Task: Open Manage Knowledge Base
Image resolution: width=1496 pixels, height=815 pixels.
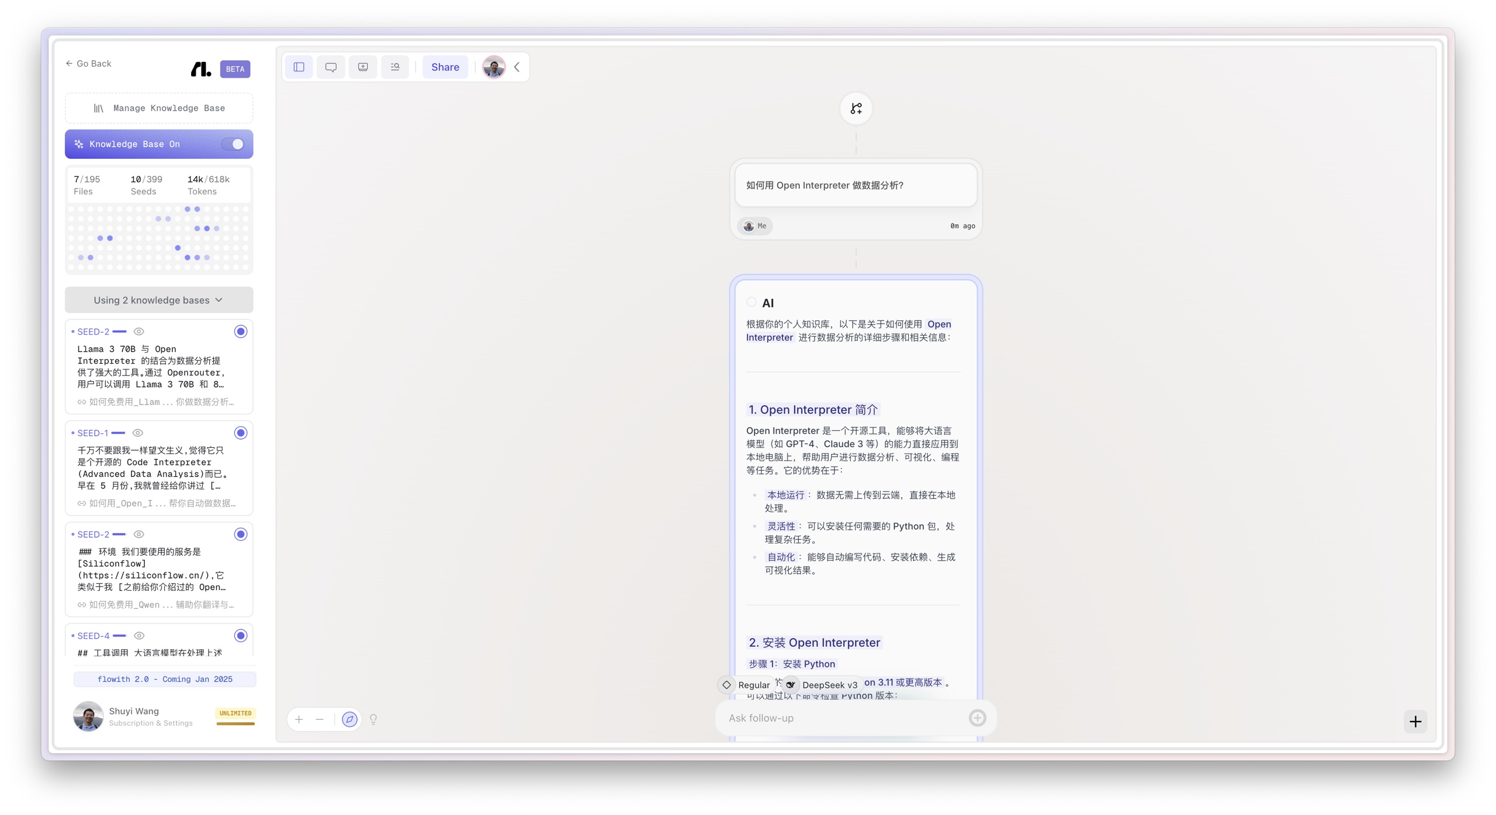Action: pyautogui.click(x=159, y=109)
